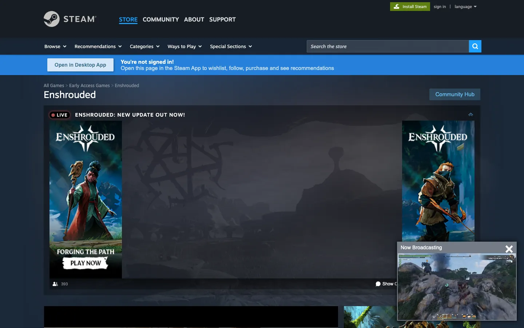Click the Enshrouded page title
The height and width of the screenshot is (328, 524).
coord(70,95)
